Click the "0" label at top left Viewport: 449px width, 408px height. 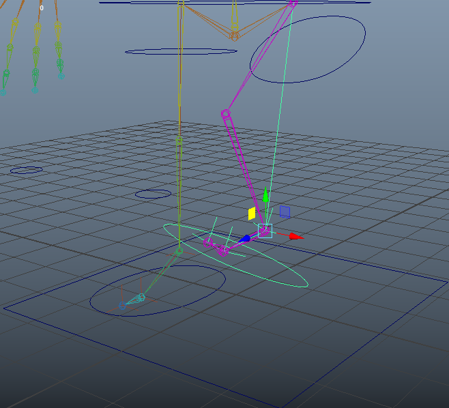(x=42, y=8)
